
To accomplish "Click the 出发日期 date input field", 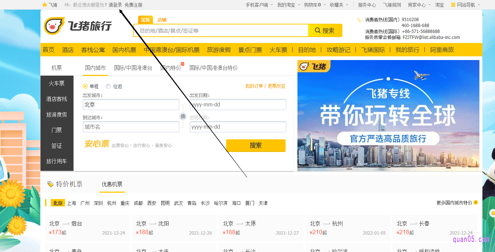I will tap(238, 105).
